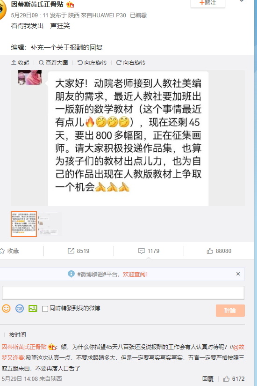Sort comments by 按时间
Viewport: 257px width, 386px height.
click(x=17, y=335)
